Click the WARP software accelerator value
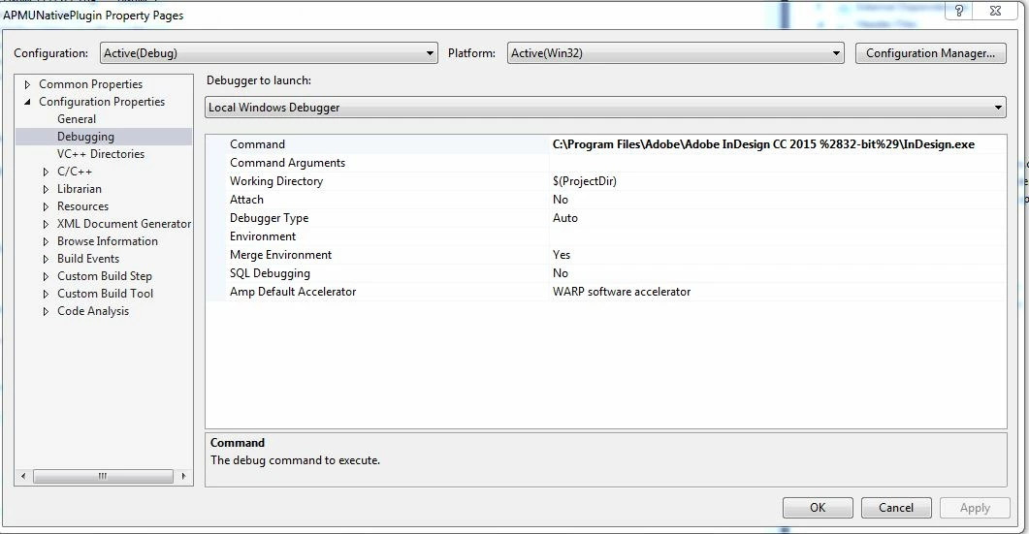Viewport: 1029px width, 534px height. click(x=622, y=292)
